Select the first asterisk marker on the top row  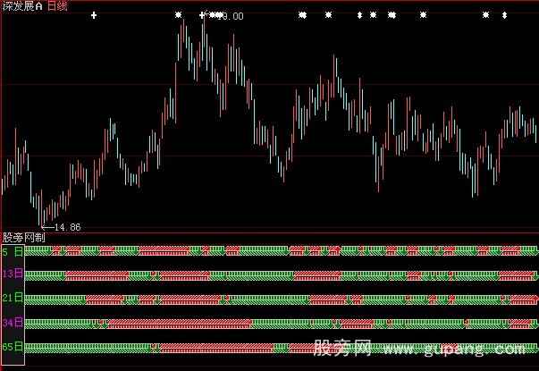pos(178,15)
